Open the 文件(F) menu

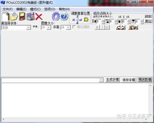point(7,9)
